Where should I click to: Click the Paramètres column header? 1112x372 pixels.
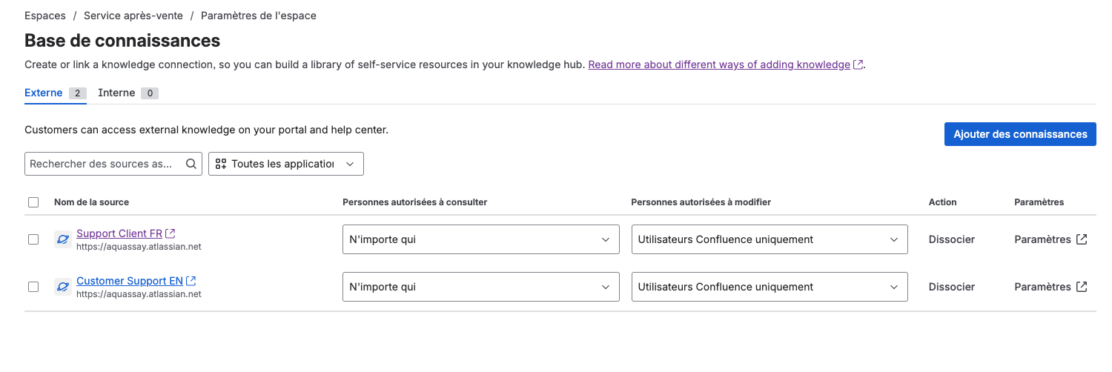click(1039, 202)
